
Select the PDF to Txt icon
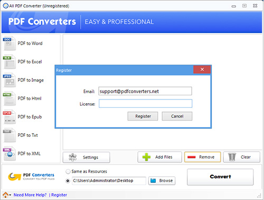pyautogui.click(x=10, y=135)
